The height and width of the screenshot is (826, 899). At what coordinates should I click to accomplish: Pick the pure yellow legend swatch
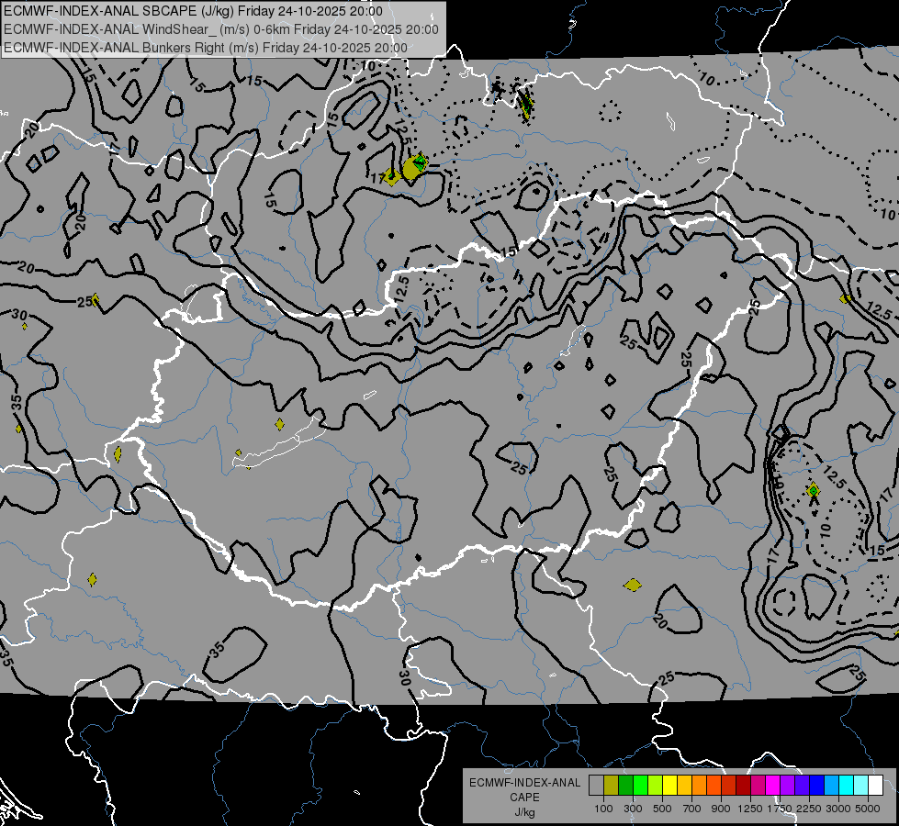(670, 786)
